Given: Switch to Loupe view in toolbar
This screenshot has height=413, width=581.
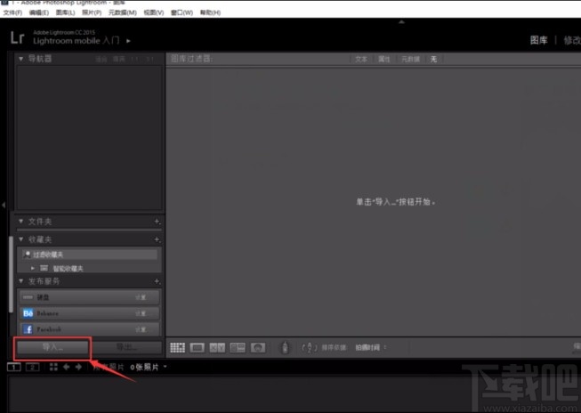Looking at the screenshot, I should point(198,347).
